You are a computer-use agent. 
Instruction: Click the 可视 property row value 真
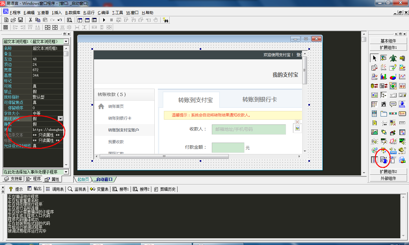point(48,86)
